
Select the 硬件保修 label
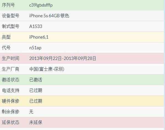coord(11,101)
